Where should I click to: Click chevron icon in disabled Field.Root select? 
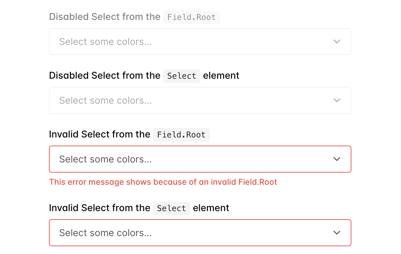pos(337,42)
